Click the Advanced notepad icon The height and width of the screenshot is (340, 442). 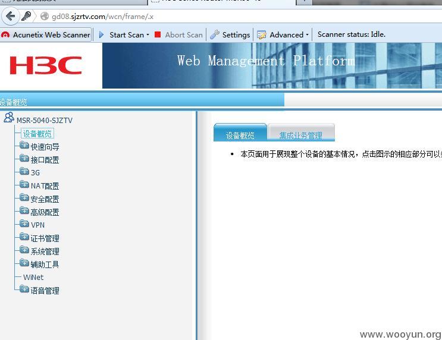(x=262, y=35)
